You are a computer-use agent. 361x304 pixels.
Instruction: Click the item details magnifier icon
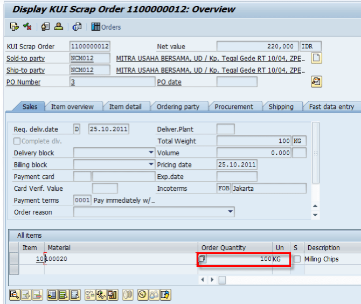coord(15,294)
